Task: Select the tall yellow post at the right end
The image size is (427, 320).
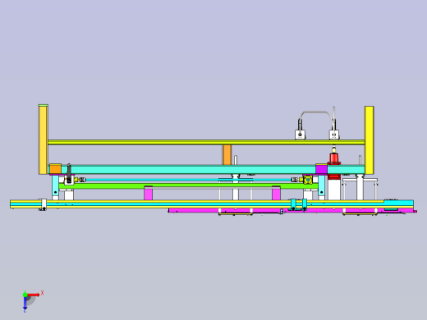Action: [x=370, y=140]
